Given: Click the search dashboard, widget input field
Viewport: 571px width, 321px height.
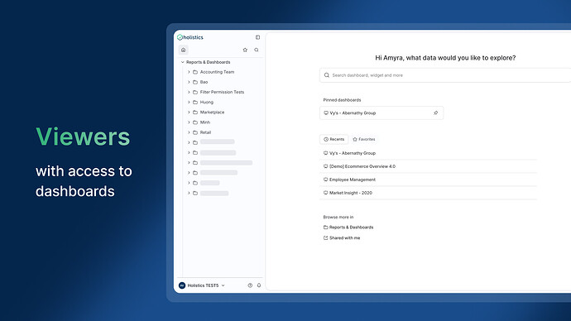Looking at the screenshot, I should tap(445, 75).
